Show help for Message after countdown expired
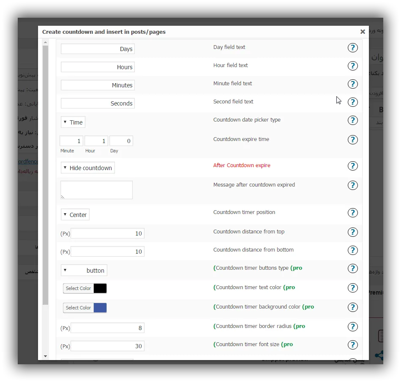This screenshot has width=401, height=382. coord(352,185)
